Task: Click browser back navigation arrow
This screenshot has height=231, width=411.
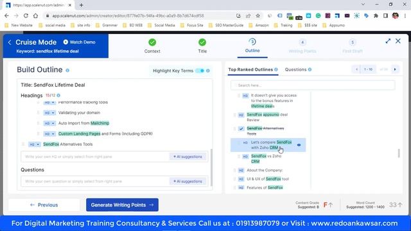Action: 6,15
